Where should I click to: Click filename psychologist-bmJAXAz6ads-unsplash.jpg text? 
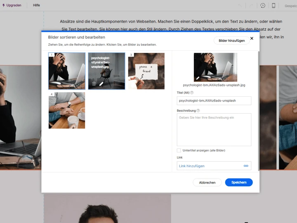[214, 85]
